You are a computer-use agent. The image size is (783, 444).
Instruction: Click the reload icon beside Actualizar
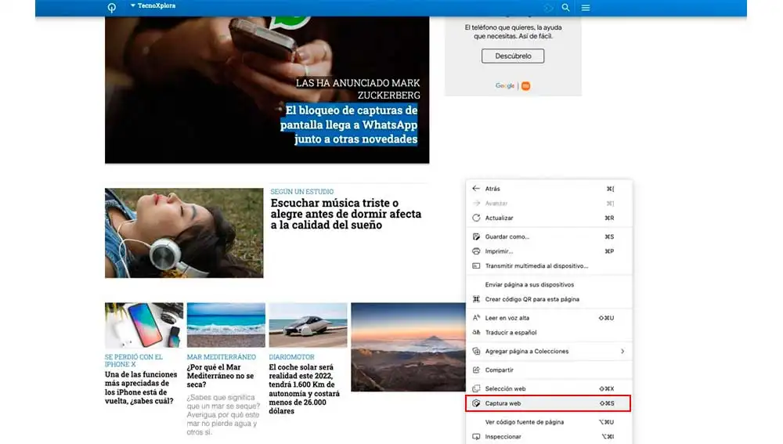point(476,218)
